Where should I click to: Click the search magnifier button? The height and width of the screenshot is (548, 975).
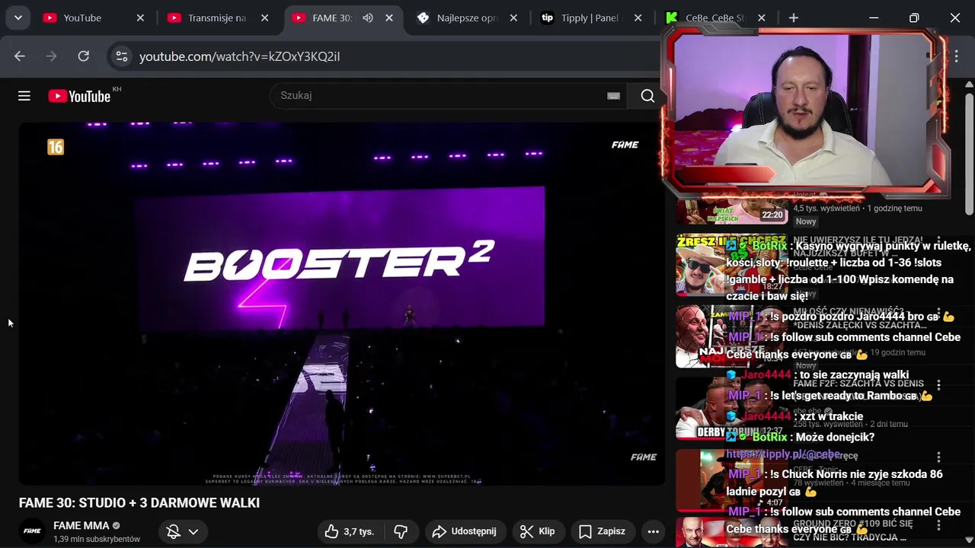[x=647, y=95]
